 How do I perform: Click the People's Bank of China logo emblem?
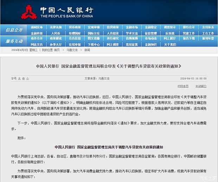[x=28, y=12]
